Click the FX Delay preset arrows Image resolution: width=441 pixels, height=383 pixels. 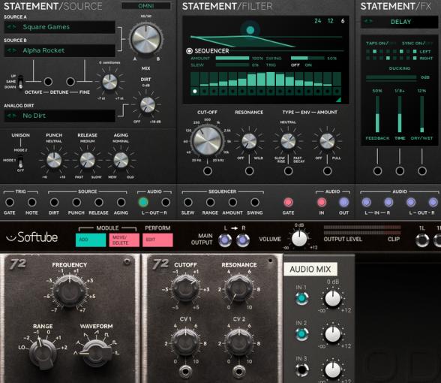[x=368, y=21]
